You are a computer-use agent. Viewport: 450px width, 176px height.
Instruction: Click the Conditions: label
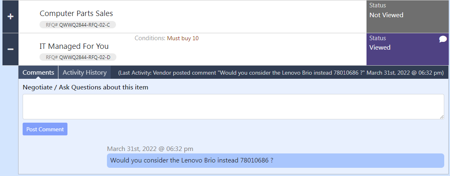tap(150, 39)
